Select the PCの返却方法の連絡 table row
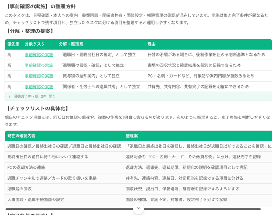The height and width of the screenshot is (215, 275). tap(138, 168)
